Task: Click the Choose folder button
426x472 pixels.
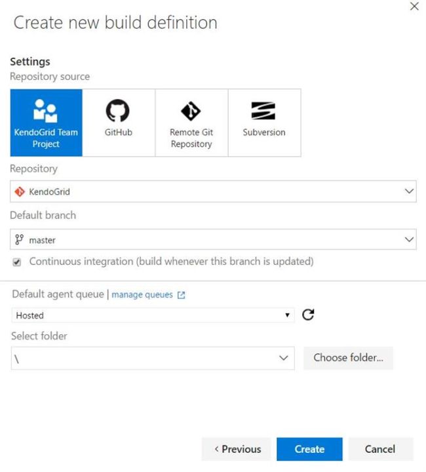Action: point(348,358)
